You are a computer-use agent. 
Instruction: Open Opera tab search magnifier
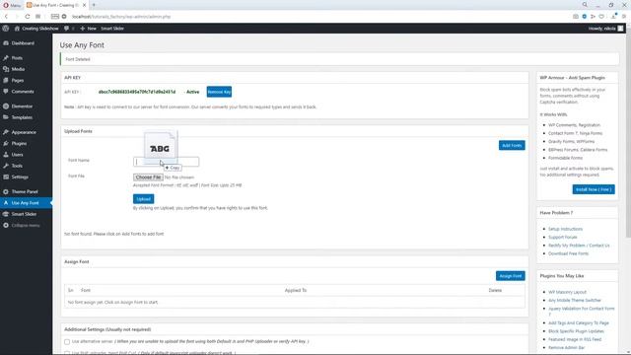[585, 5]
